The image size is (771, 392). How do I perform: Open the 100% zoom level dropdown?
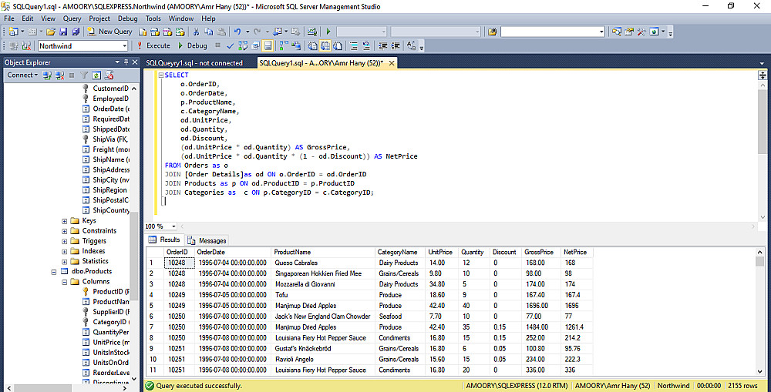(174, 226)
